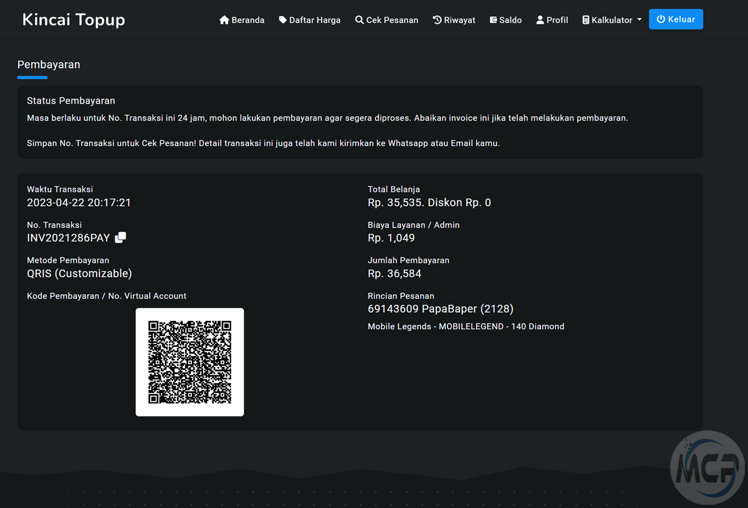
Task: Open the Daftar Harga menu item
Action: (315, 20)
